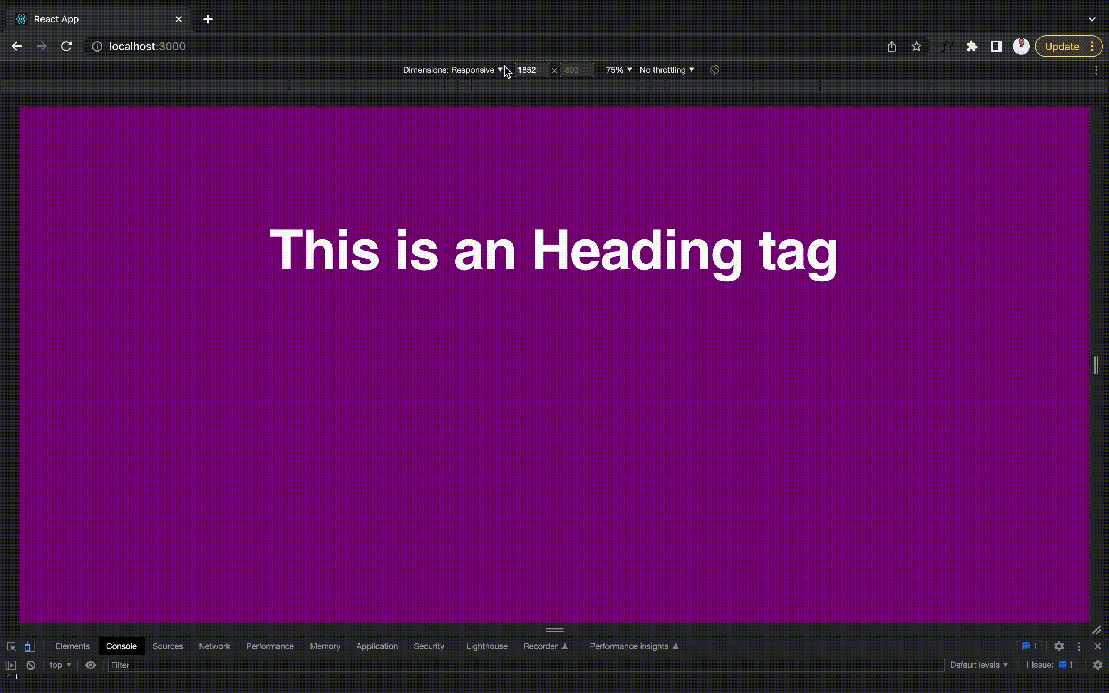Open the browser extensions puzzle icon
The width and height of the screenshot is (1109, 693).
click(x=972, y=46)
